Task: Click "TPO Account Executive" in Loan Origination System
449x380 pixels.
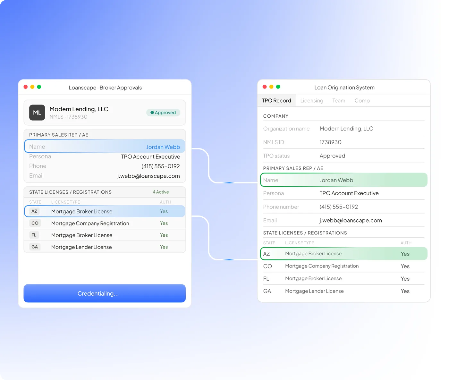Action: [x=349, y=193]
